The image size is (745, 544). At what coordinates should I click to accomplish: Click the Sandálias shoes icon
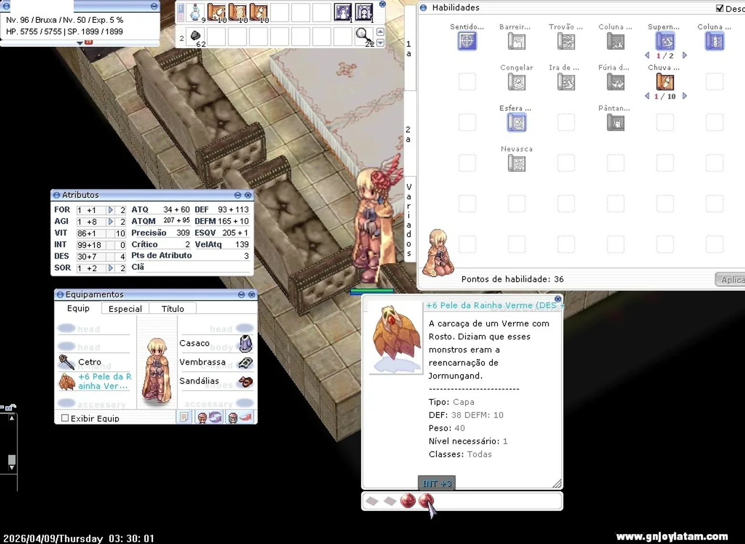point(245,381)
